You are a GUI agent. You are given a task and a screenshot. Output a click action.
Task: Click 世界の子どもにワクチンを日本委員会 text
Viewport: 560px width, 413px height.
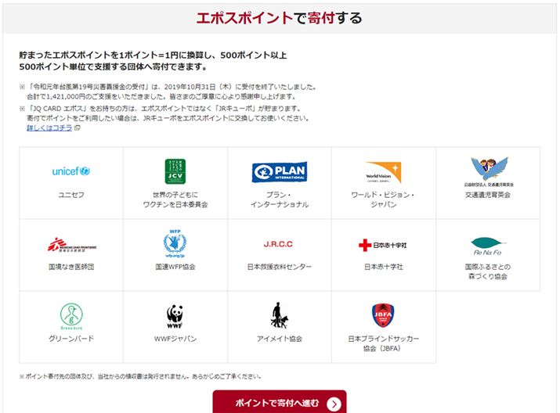[175, 199]
